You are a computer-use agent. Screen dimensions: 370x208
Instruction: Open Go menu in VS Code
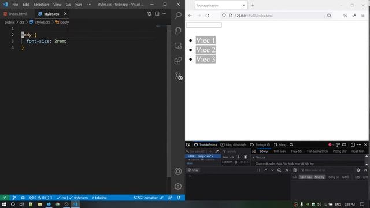[x=68, y=5]
